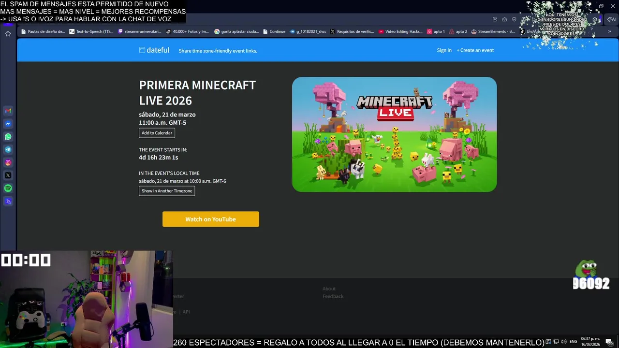Open the purple player icon in sidebar
The width and height of the screenshot is (619, 348).
click(8, 201)
